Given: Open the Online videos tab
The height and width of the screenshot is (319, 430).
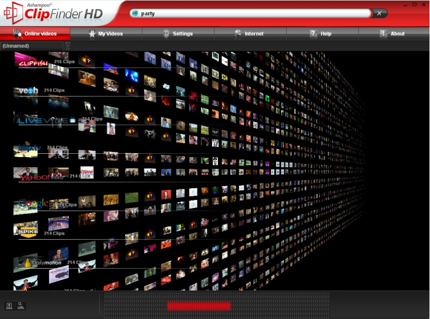Looking at the screenshot, I should (35, 34).
